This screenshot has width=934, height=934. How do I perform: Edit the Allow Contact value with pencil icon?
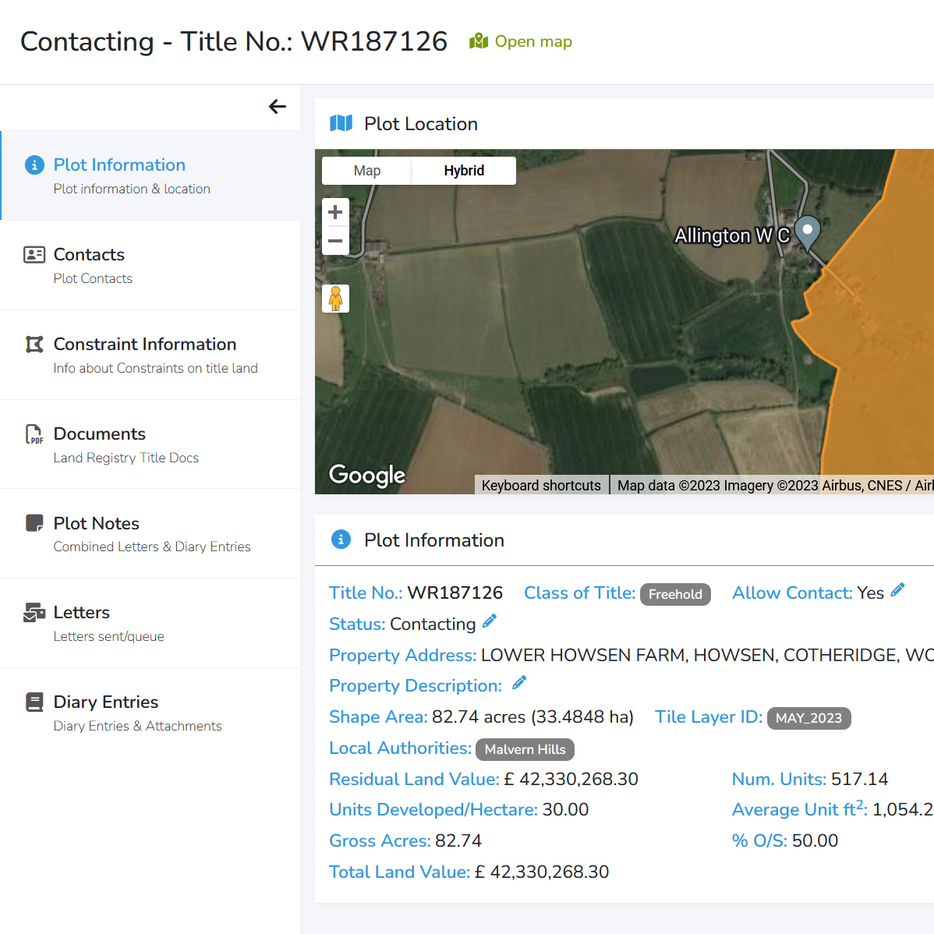pyautogui.click(x=898, y=589)
